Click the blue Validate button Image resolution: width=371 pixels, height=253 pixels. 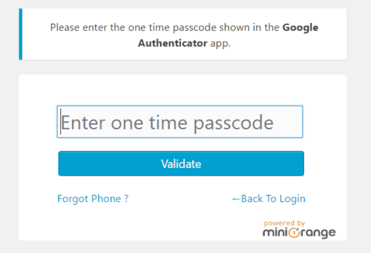point(181,163)
